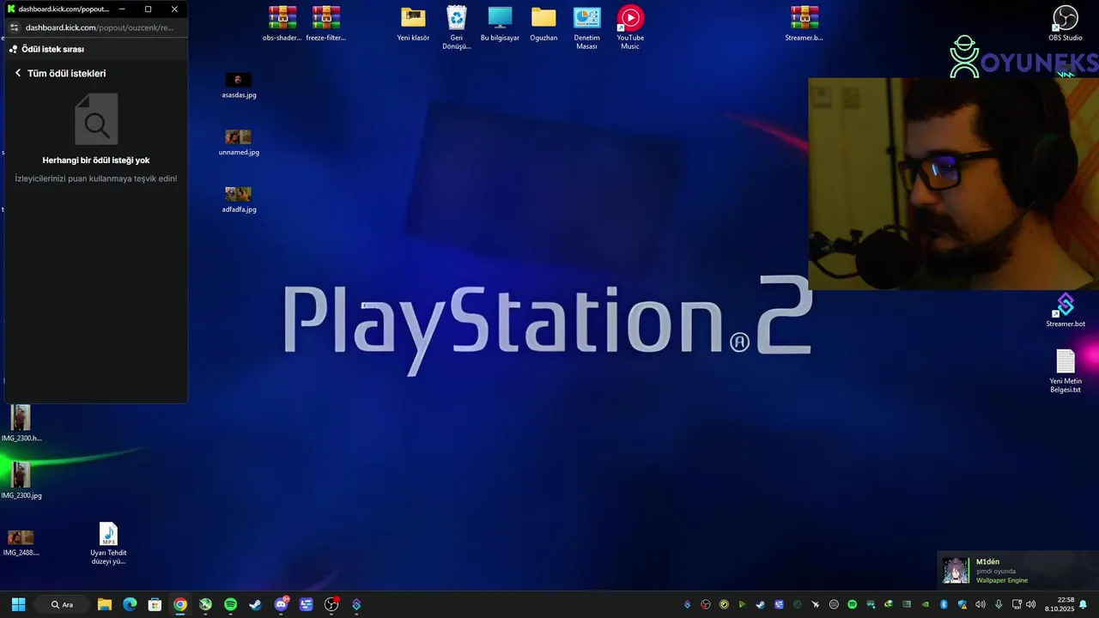
Task: Click the Ödül istek sırası header
Action: click(52, 49)
